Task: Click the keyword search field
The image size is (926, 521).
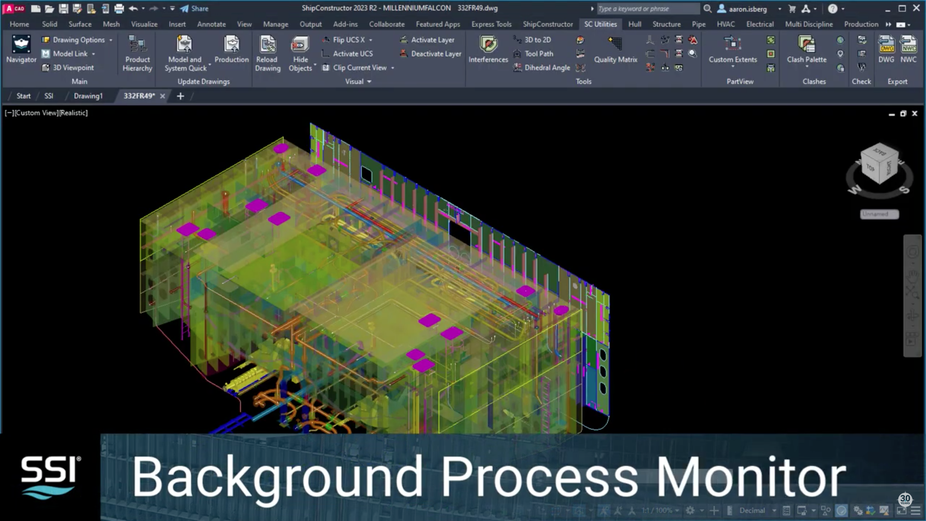Action: click(646, 8)
